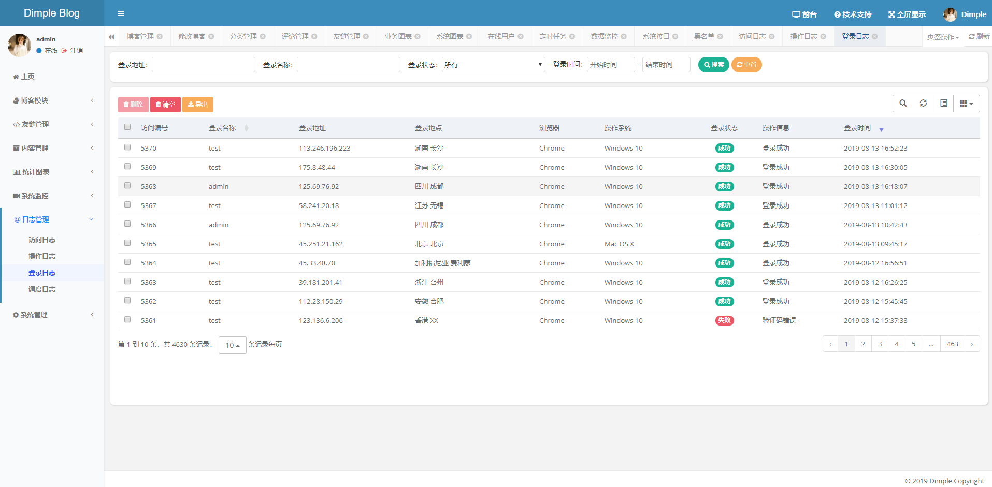Go to pagination page 463

click(953, 344)
